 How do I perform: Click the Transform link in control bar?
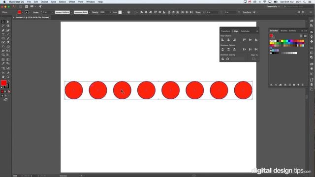point(247,12)
